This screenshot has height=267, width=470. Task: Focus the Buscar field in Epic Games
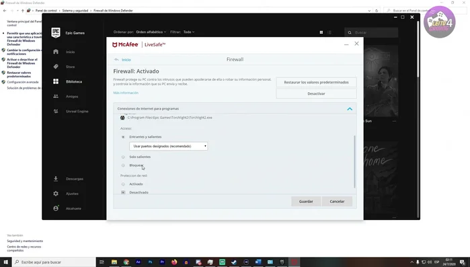[371, 32]
